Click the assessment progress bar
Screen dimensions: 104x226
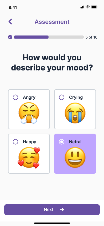point(49,37)
